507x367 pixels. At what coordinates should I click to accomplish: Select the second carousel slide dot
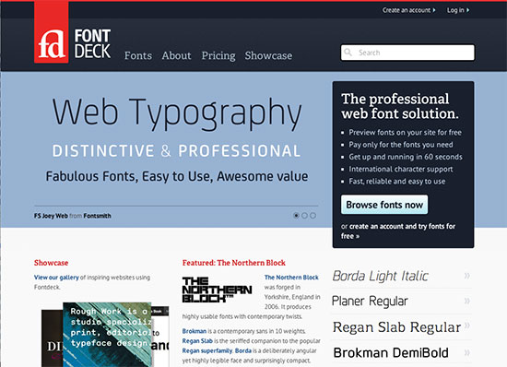(304, 216)
